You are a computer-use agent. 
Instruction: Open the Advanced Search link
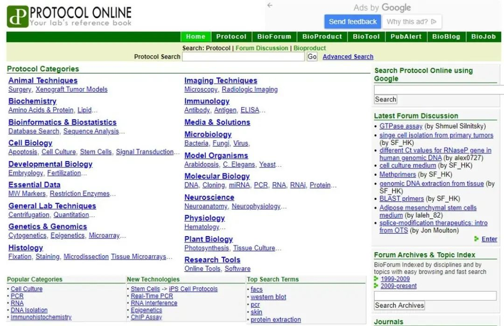[x=348, y=57]
